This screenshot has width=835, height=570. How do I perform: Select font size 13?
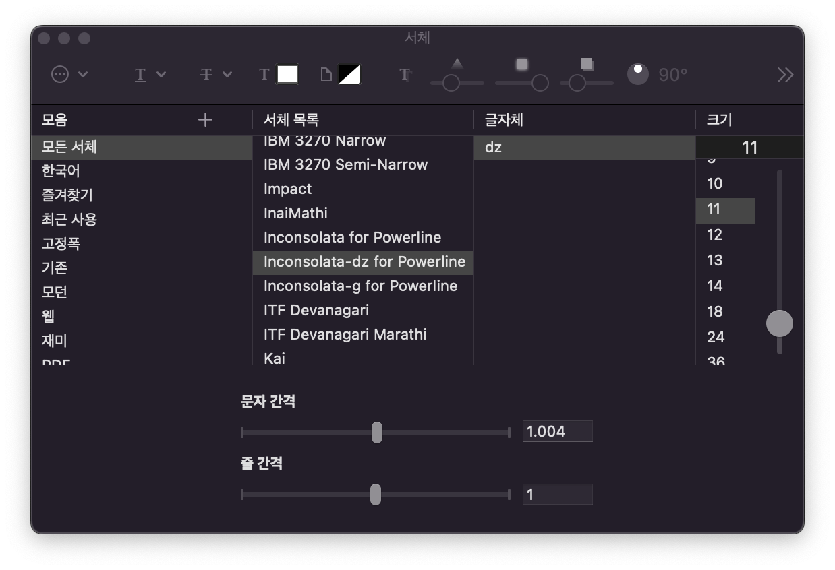coord(725,261)
